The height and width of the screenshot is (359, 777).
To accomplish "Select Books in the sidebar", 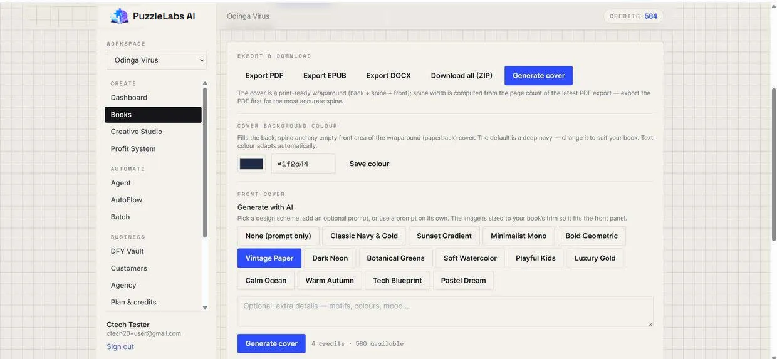I will (x=153, y=115).
